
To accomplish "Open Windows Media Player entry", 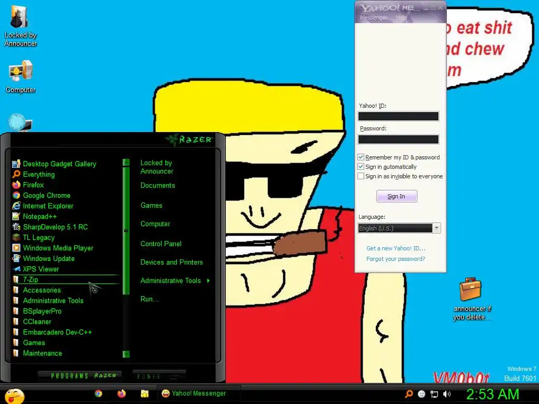I will [x=53, y=248].
